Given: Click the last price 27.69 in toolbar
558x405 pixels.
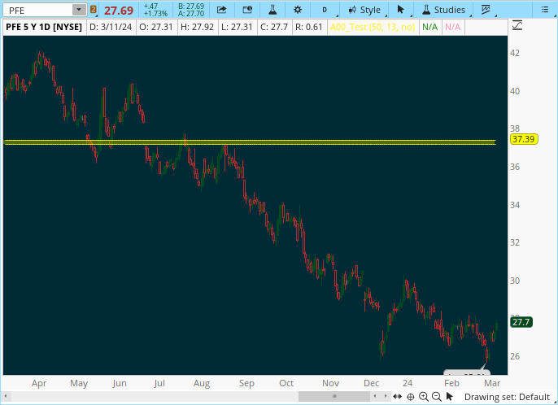Looking at the screenshot, I should pyautogui.click(x=119, y=11).
